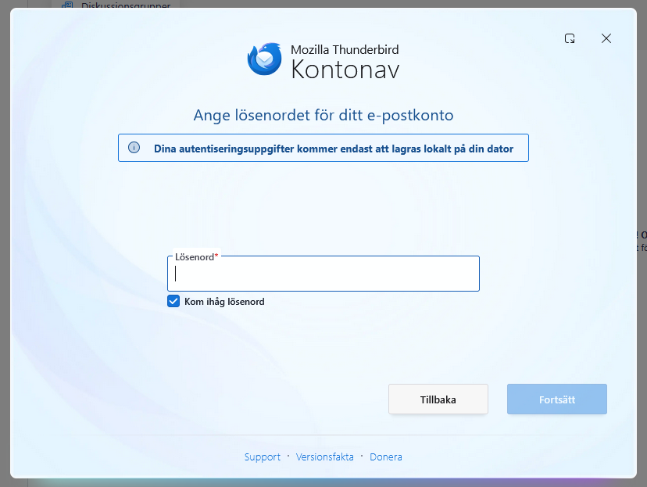
Task: Click the text 'Dina autentiseringsuppgifter kommer endast att lagras lokalt'
Action: (x=303, y=149)
